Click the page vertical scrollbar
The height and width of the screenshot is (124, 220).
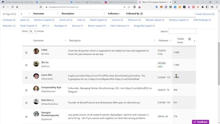219,63
